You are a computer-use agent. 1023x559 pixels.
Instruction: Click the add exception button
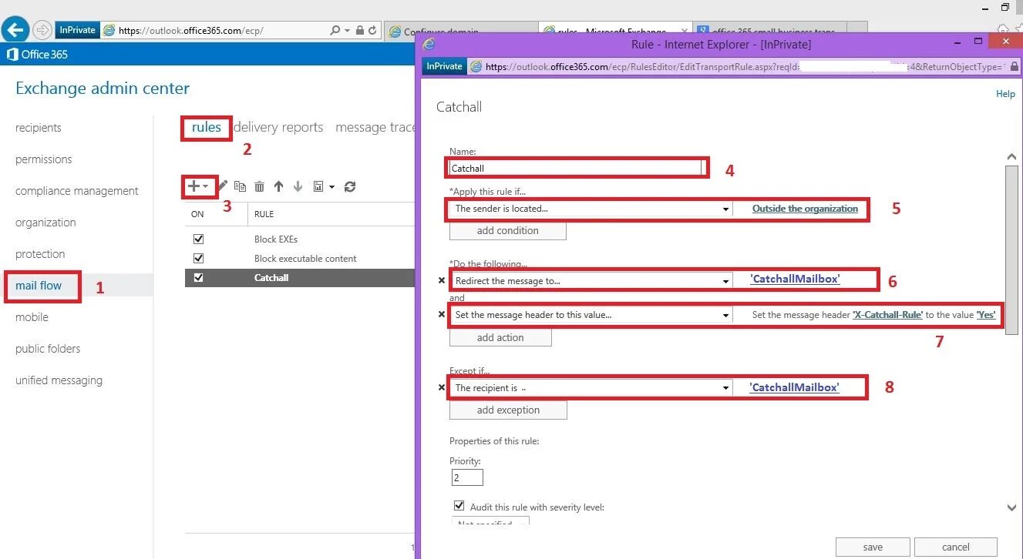[508, 410]
